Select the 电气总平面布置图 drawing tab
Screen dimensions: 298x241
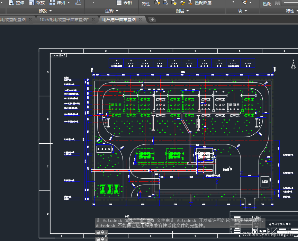(x=119, y=20)
